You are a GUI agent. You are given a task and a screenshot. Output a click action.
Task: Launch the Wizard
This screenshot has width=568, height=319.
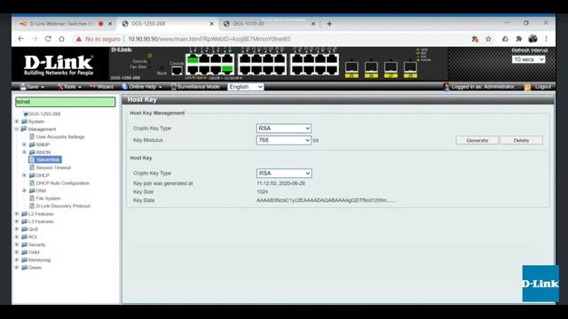101,87
